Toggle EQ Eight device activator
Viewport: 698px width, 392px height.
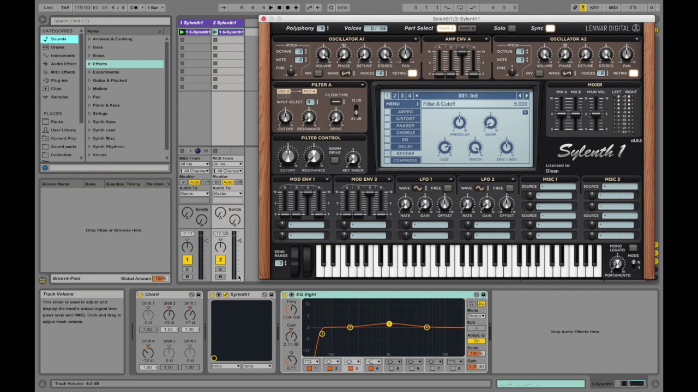pos(285,295)
